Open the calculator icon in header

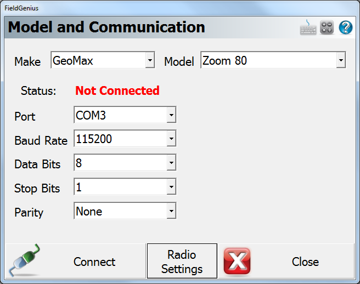coord(327,28)
